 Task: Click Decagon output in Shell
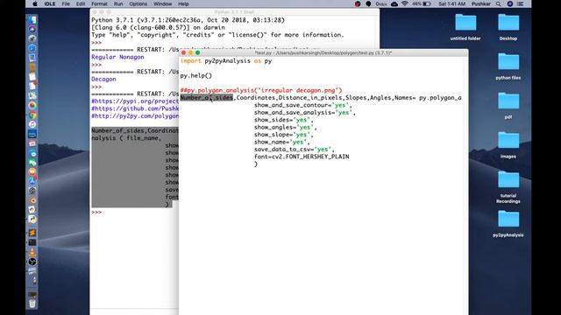pos(103,80)
